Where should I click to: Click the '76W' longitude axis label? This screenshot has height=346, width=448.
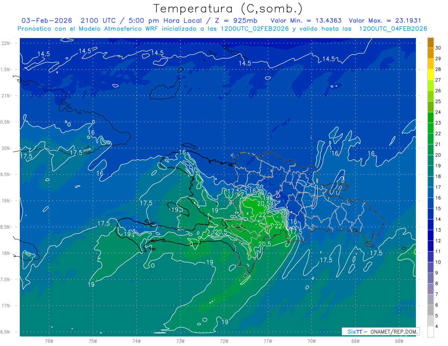point(49,342)
